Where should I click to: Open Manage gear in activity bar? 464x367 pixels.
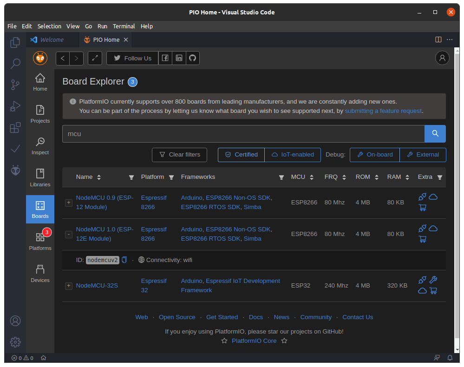click(x=15, y=342)
